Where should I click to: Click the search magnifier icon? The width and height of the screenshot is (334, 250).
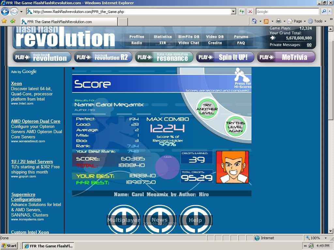click(324, 12)
